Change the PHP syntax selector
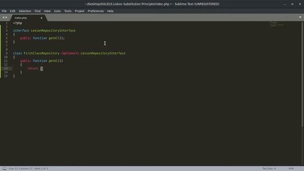304x171 pixels. 291,169
